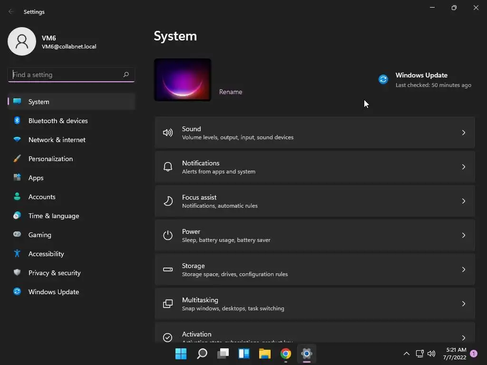This screenshot has height=365, width=487.
Task: Open Accounts settings
Action: pyautogui.click(x=71, y=197)
